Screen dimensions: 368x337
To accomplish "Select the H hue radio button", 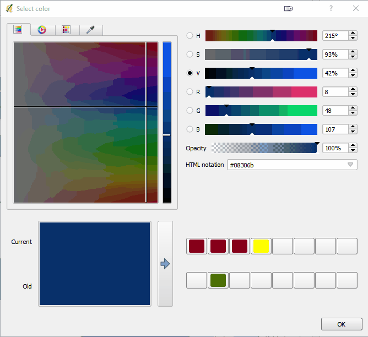I will (190, 36).
